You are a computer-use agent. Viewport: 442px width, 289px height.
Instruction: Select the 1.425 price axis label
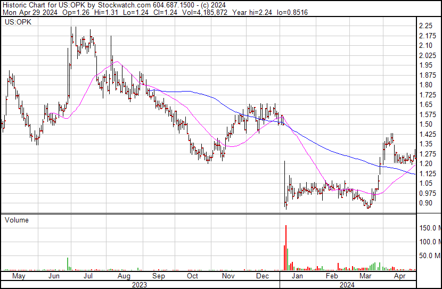[428, 134]
